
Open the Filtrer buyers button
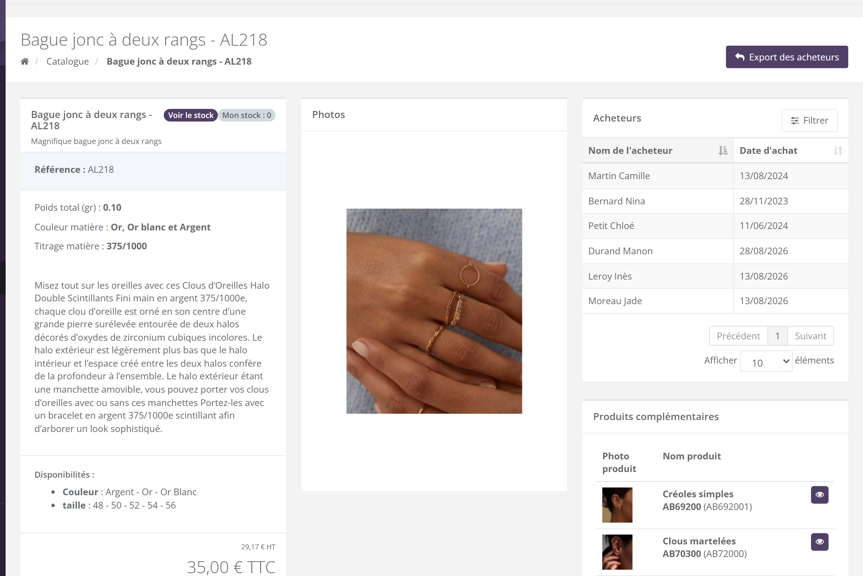tap(809, 120)
